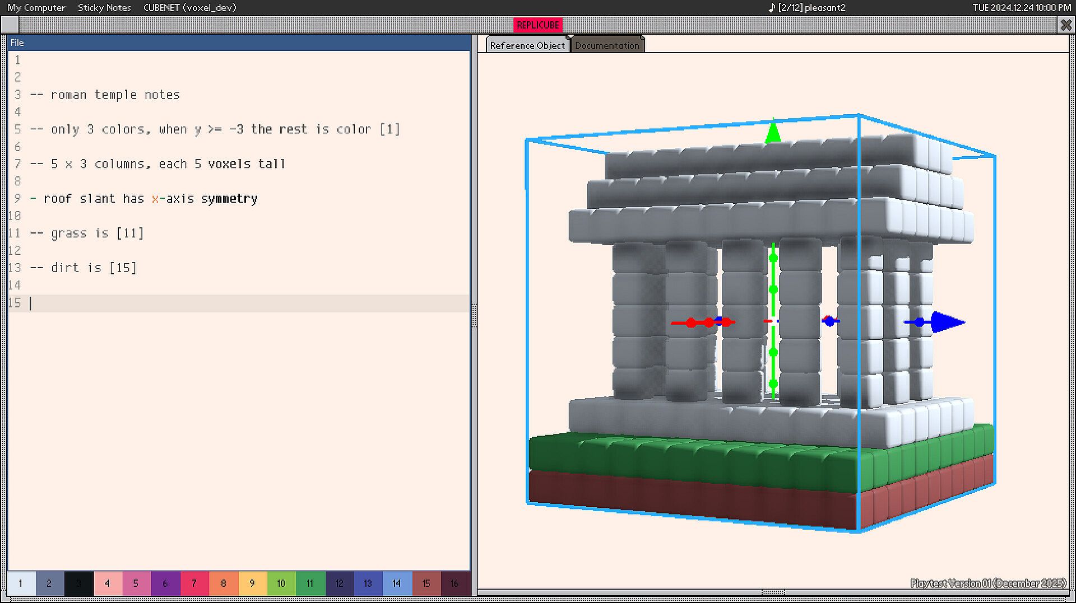Open Sticky Notes from top bar
Image resolution: width=1076 pixels, height=603 pixels.
tap(104, 8)
